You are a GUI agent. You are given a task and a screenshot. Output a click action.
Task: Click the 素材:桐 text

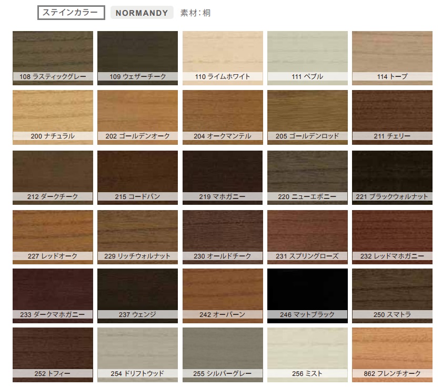click(x=195, y=13)
